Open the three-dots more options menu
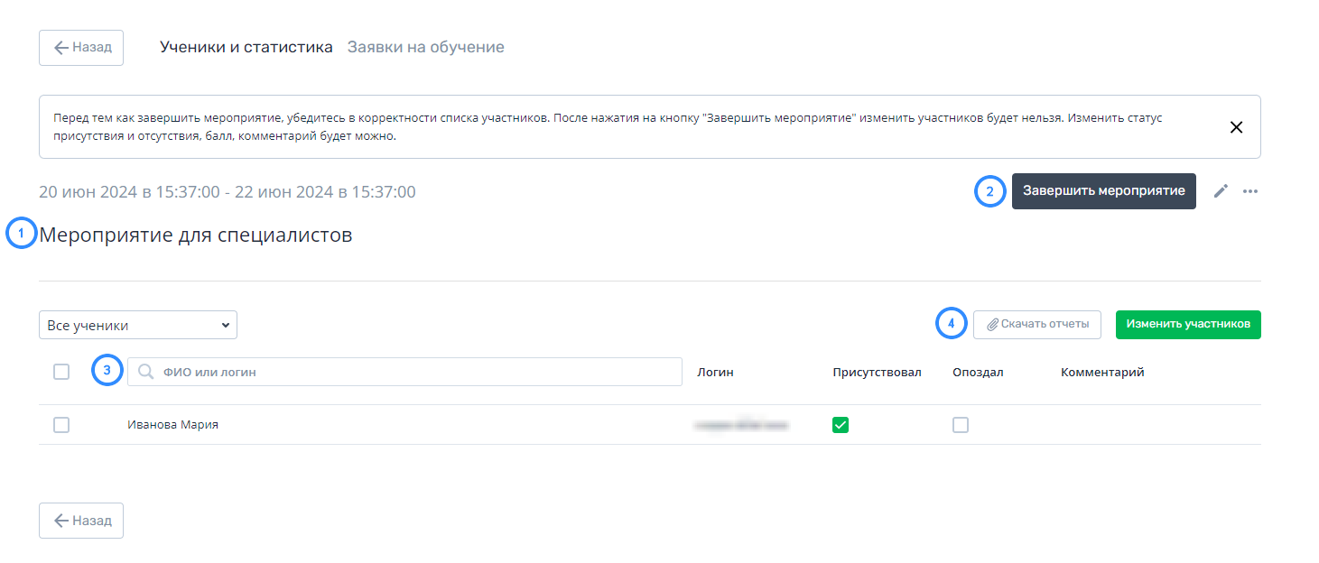 (1250, 191)
